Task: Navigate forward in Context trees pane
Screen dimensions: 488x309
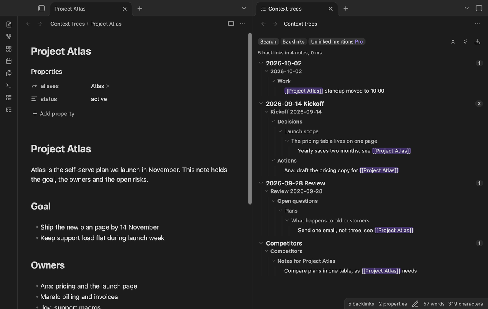Action: click(275, 24)
